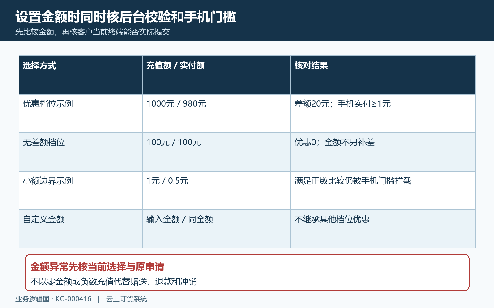This screenshot has width=494, height=308.
Task: Select the 无差额档位 row label
Action: tap(44, 142)
